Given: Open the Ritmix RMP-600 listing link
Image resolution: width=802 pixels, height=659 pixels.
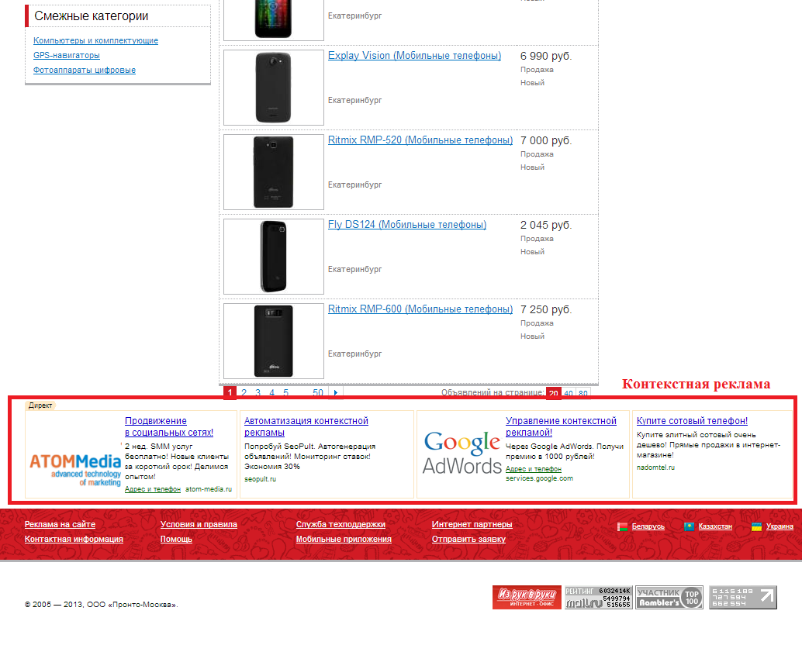Looking at the screenshot, I should 420,309.
